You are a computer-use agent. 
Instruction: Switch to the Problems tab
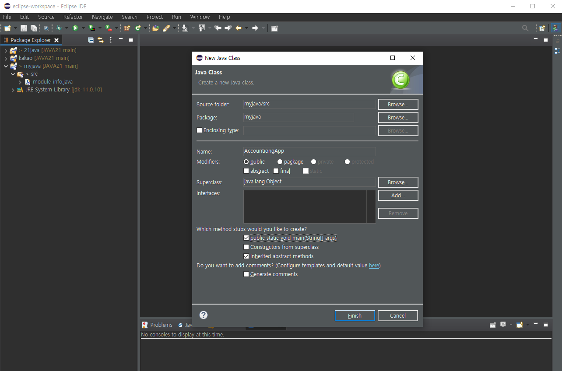157,325
